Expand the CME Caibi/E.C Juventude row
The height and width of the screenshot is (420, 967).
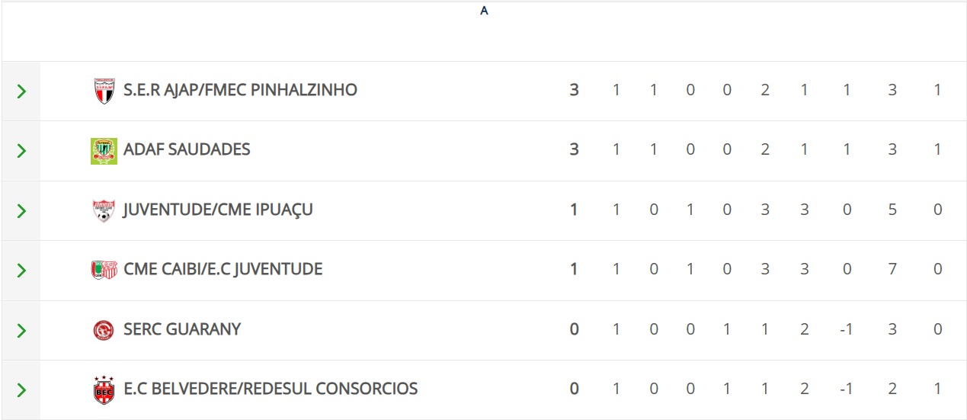21,271
